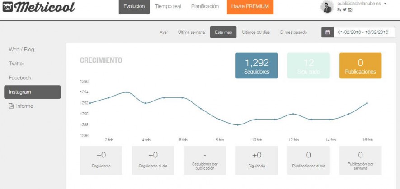Click the Hazte PREMIUM button
This screenshot has width=400, height=189.
coord(250,7)
